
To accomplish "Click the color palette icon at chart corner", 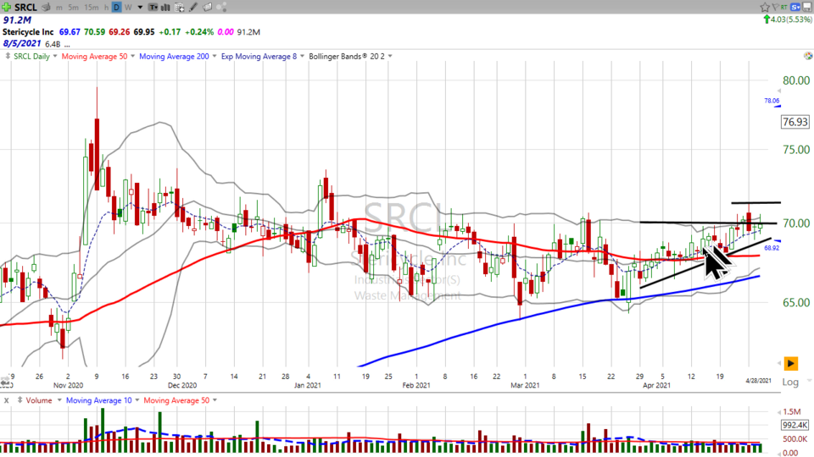I will pos(808,56).
